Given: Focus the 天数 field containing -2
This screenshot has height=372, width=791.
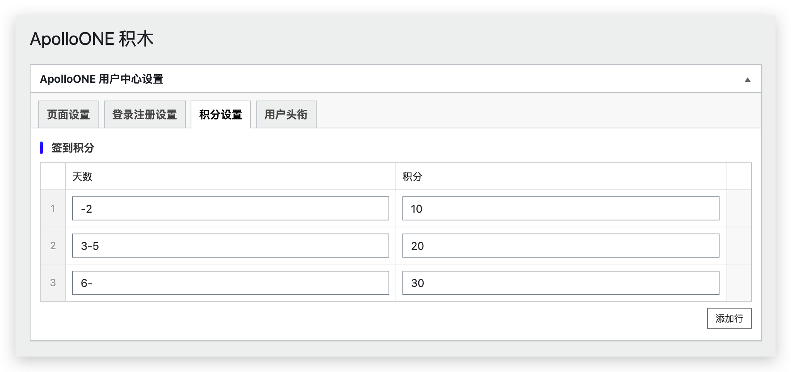Looking at the screenshot, I should point(230,208).
